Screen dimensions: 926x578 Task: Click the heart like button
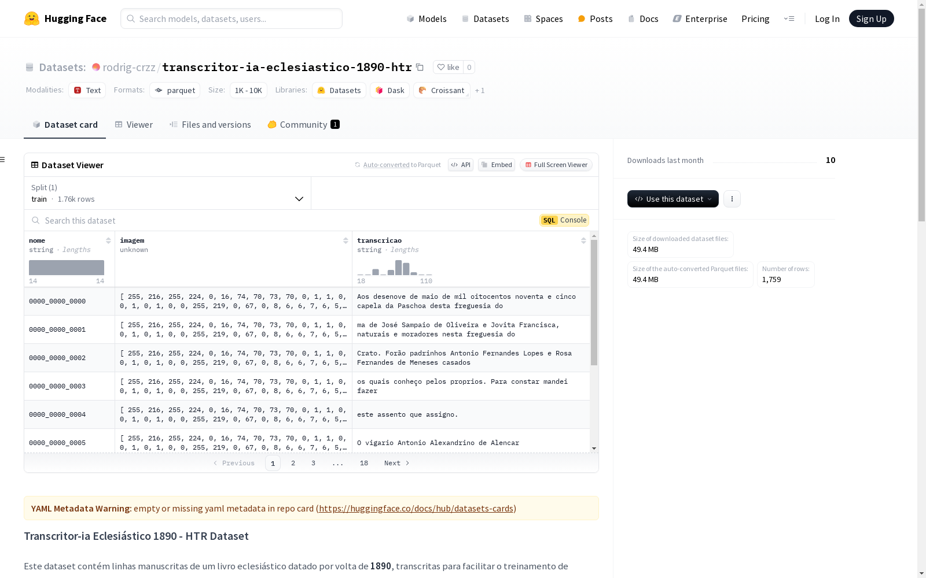point(448,67)
